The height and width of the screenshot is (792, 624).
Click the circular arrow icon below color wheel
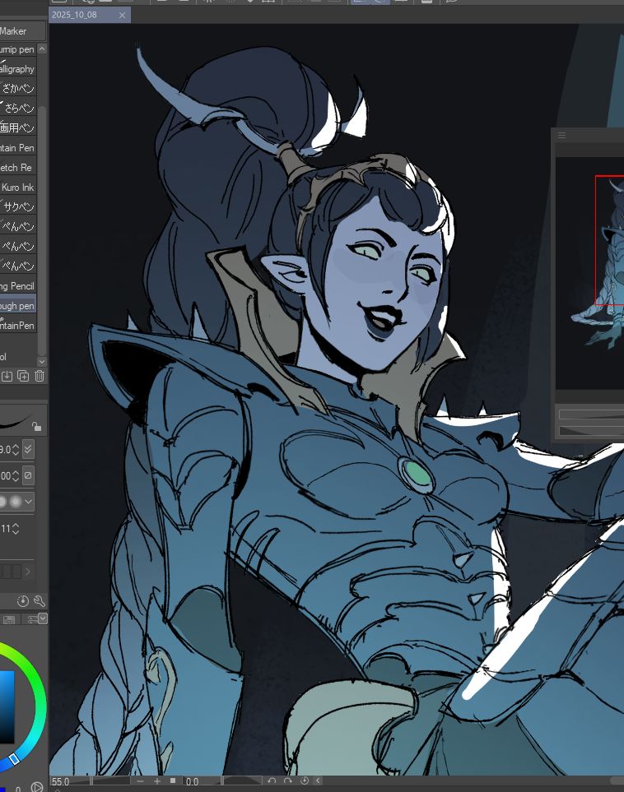pyautogui.click(x=36, y=787)
